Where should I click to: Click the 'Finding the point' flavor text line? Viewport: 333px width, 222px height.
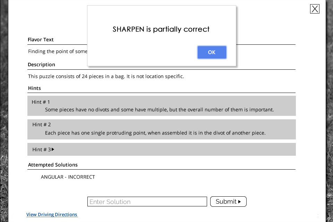pyautogui.click(x=58, y=51)
